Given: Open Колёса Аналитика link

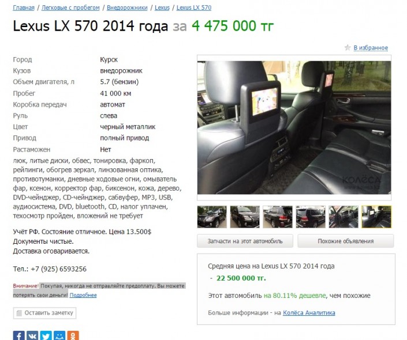Looking at the screenshot, I should pos(309,313).
